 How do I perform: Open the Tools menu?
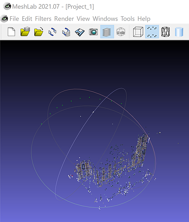(x=128, y=18)
